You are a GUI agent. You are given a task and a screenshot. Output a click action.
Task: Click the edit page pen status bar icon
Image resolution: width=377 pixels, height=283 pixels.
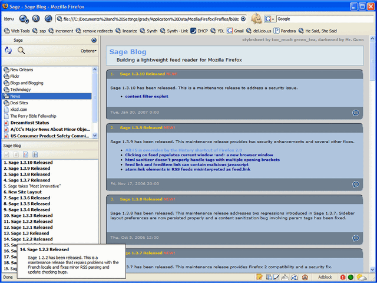coord(276,277)
